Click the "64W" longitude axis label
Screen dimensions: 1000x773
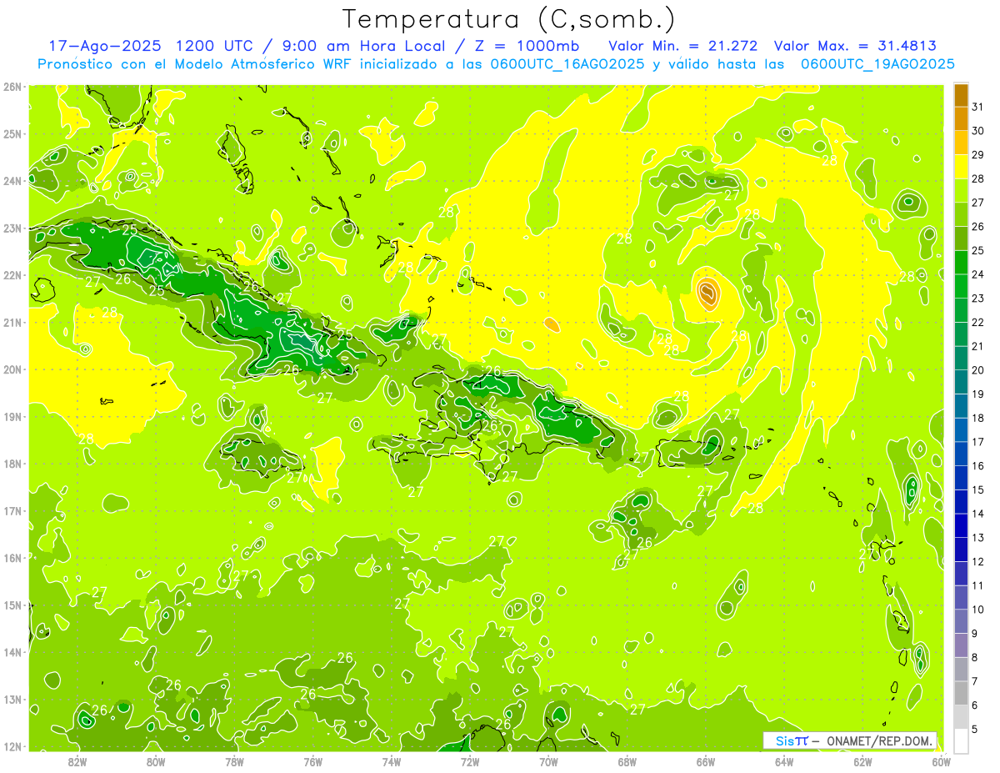point(784,761)
